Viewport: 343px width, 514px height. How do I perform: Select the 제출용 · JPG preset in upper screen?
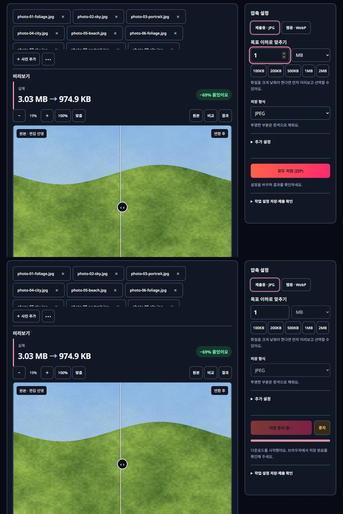tap(265, 28)
